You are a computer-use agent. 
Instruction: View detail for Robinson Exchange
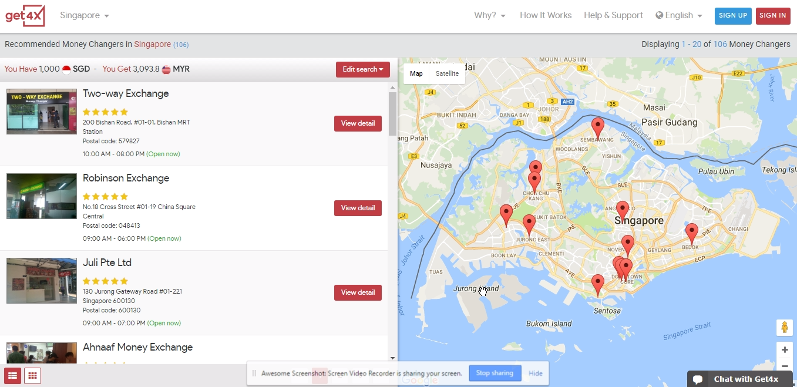click(x=358, y=208)
